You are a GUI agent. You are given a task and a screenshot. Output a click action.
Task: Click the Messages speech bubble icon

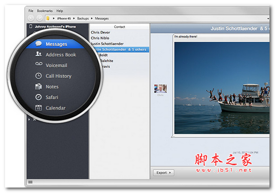[38, 44]
